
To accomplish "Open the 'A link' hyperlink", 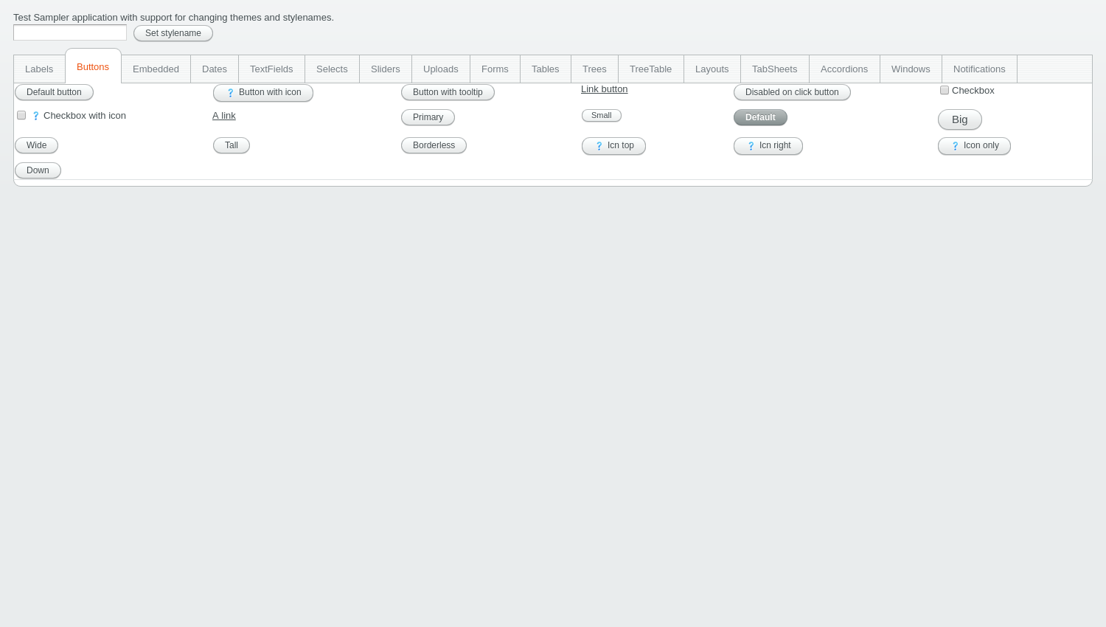I will [224, 116].
